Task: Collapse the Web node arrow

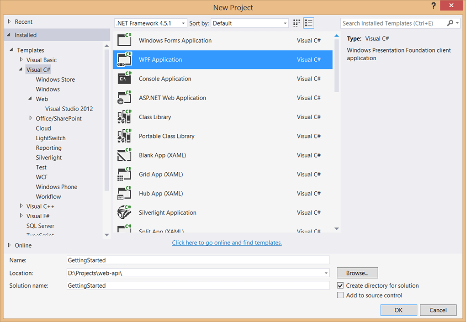Action: [30, 99]
